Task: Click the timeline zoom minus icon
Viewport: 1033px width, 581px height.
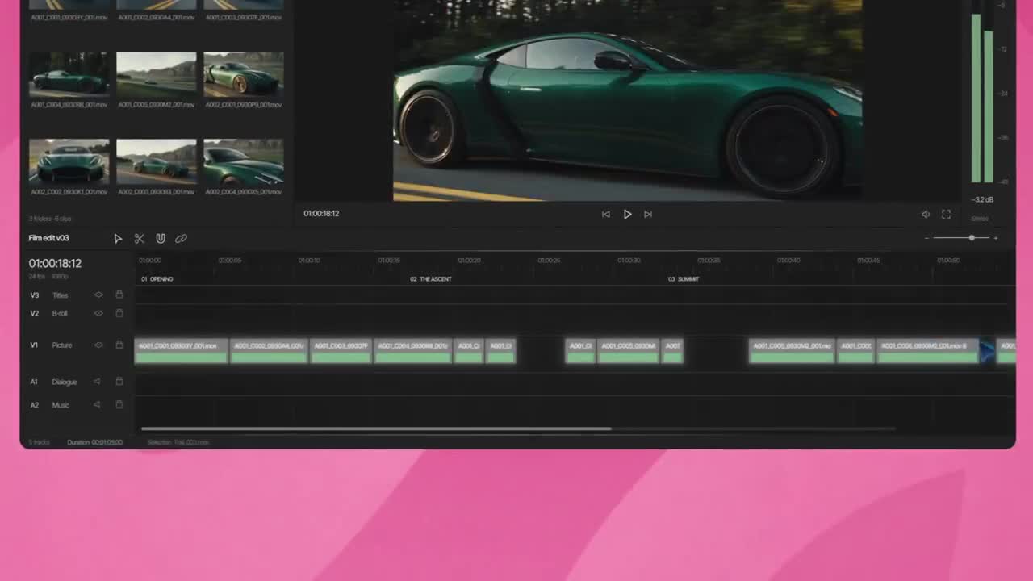Action: [926, 238]
